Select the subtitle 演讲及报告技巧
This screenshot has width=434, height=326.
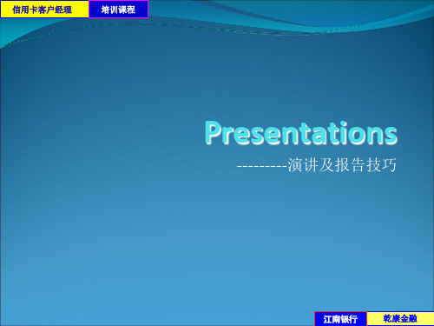[x=342, y=165]
